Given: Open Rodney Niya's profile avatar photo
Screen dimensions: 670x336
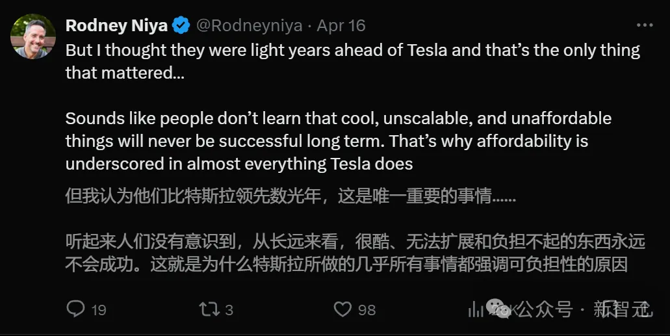Looking at the screenshot, I should pyautogui.click(x=32, y=35).
